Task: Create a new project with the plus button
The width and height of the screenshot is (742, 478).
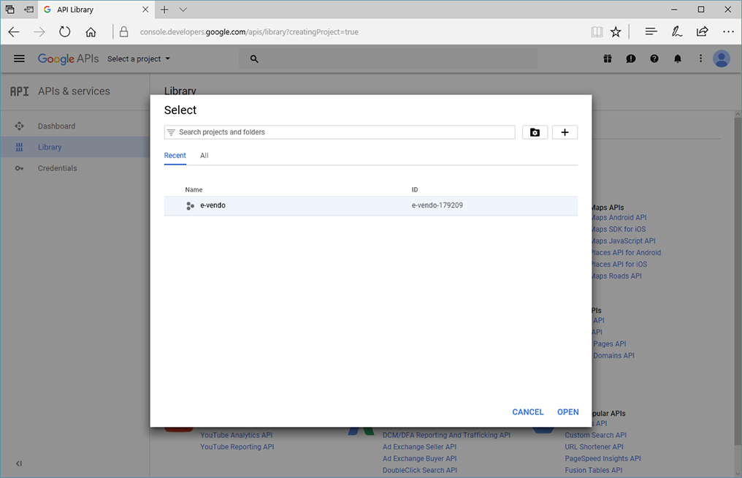Action: (565, 132)
